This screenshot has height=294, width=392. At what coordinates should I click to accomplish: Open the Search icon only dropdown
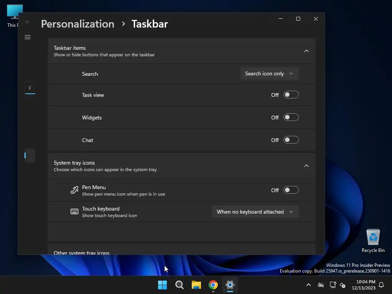point(269,74)
